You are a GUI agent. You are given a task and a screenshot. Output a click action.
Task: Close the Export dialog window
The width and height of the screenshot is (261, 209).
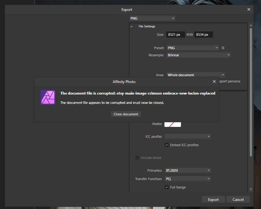pyautogui.click(x=249, y=9)
